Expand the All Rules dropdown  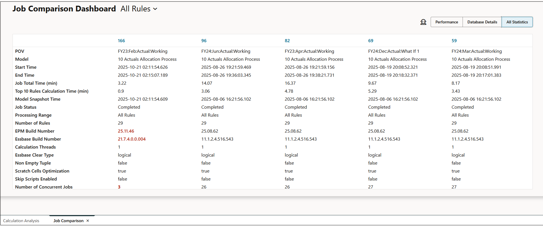click(x=139, y=9)
